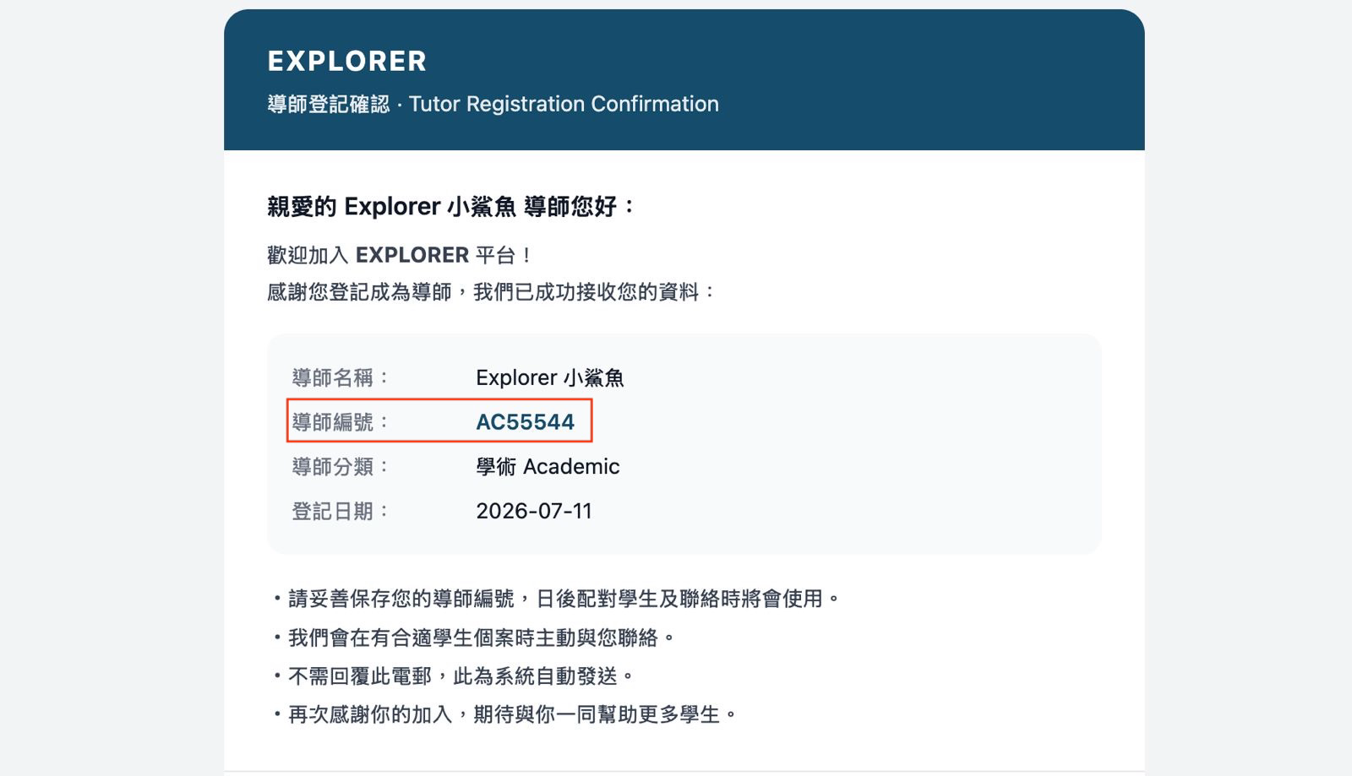1352x776 pixels.
Task: Select the registration date 2026-07-11
Action: [534, 511]
